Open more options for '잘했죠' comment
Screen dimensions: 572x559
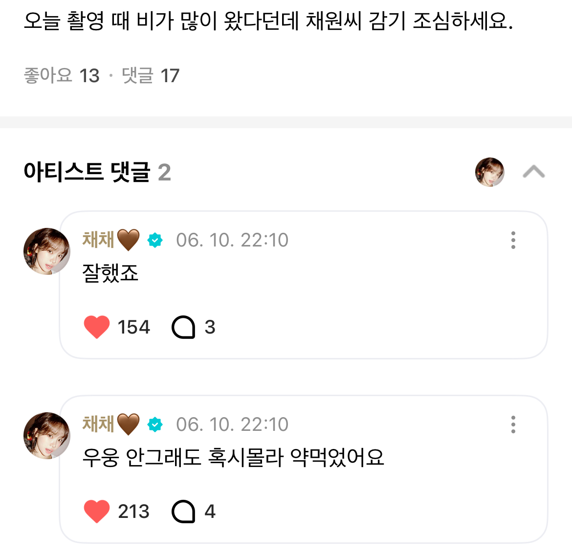513,240
